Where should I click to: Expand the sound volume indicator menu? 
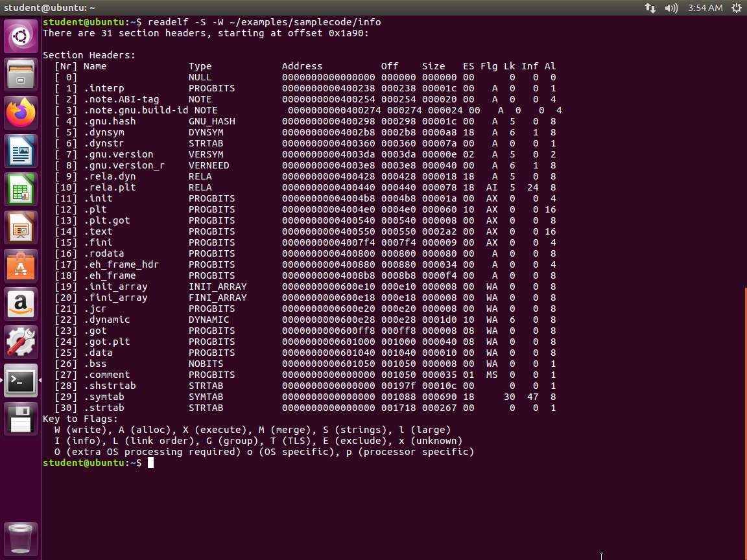pos(671,8)
